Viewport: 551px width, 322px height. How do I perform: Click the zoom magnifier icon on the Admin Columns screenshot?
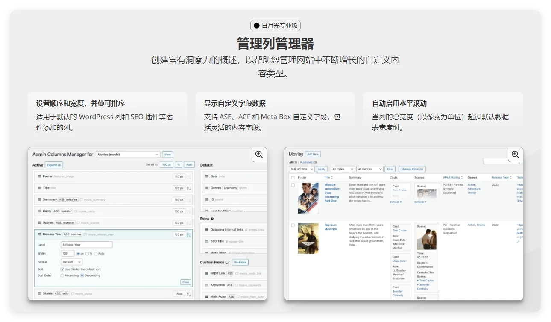(x=259, y=155)
